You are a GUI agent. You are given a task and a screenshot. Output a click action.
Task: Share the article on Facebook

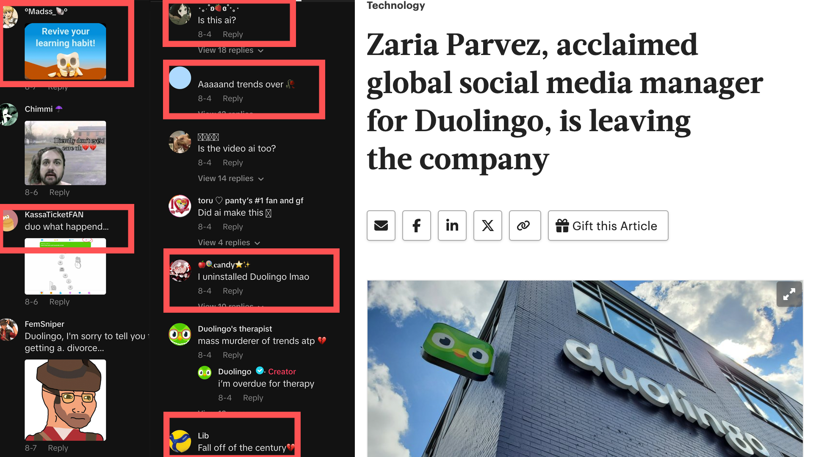[x=417, y=226]
